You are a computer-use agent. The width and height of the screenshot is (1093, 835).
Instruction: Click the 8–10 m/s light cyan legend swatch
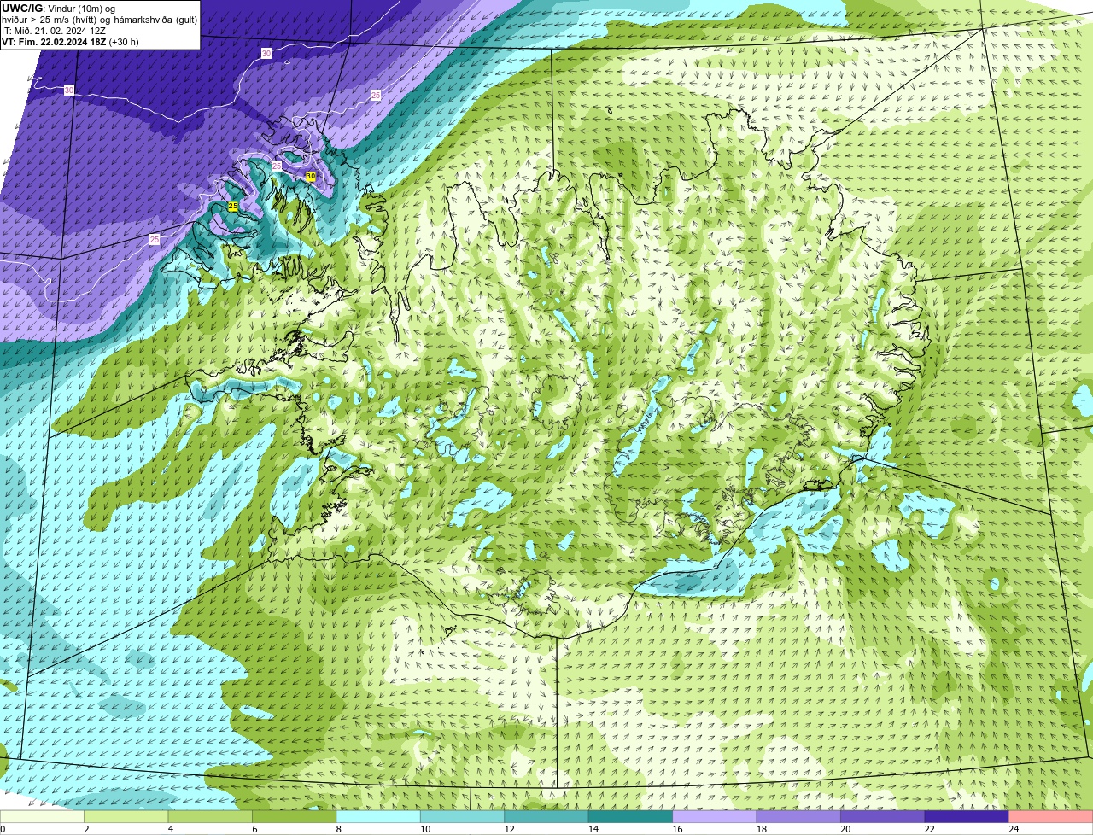379,816
